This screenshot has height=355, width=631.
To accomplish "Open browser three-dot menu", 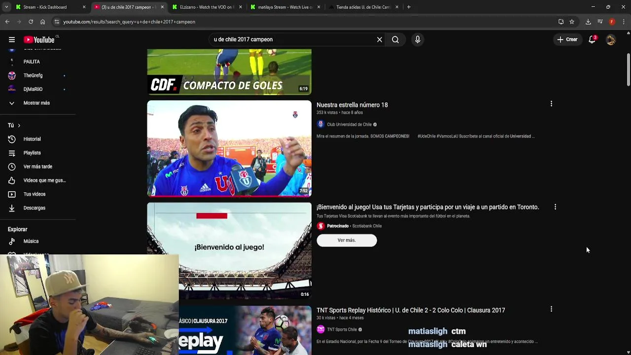I will [624, 22].
